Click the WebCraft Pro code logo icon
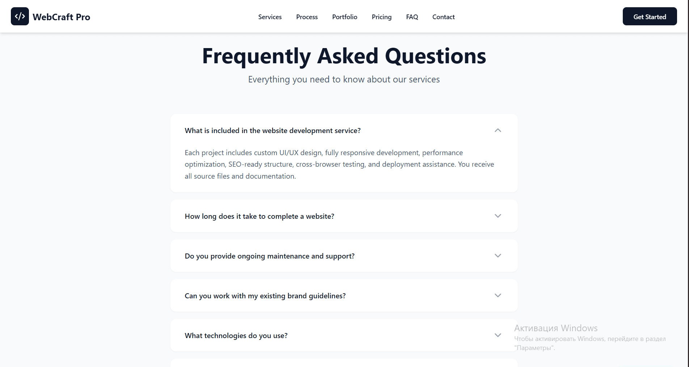This screenshot has height=367, width=689. (x=20, y=16)
